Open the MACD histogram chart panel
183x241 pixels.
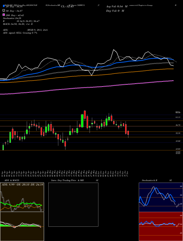click(x=22, y=226)
